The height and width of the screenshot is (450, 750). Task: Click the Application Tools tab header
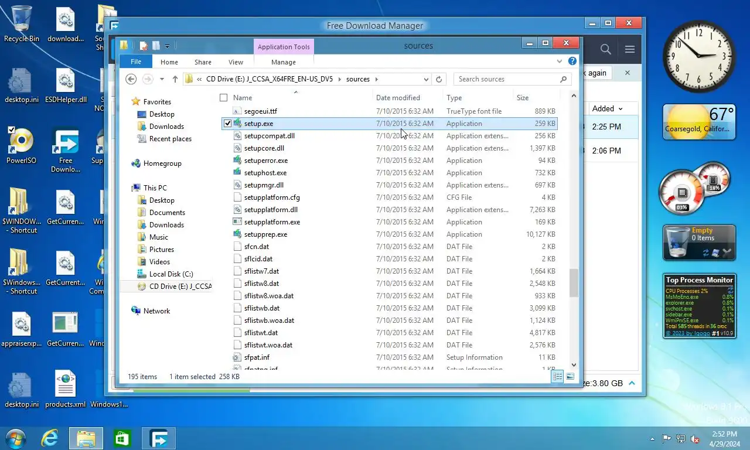click(x=284, y=47)
